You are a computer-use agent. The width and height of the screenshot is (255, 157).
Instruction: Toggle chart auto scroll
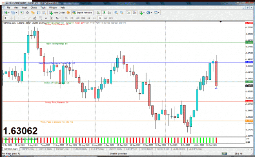tap(129, 13)
